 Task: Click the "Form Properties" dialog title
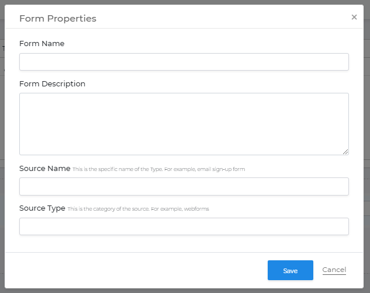coord(58,18)
